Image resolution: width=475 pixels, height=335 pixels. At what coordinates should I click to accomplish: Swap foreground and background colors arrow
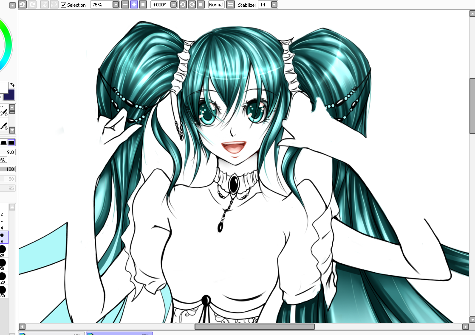(x=12, y=85)
